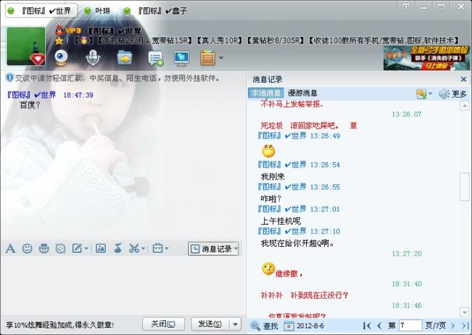Expand the handwriting input options arrow
Screen dimensions: 472x335
[x=86, y=248]
